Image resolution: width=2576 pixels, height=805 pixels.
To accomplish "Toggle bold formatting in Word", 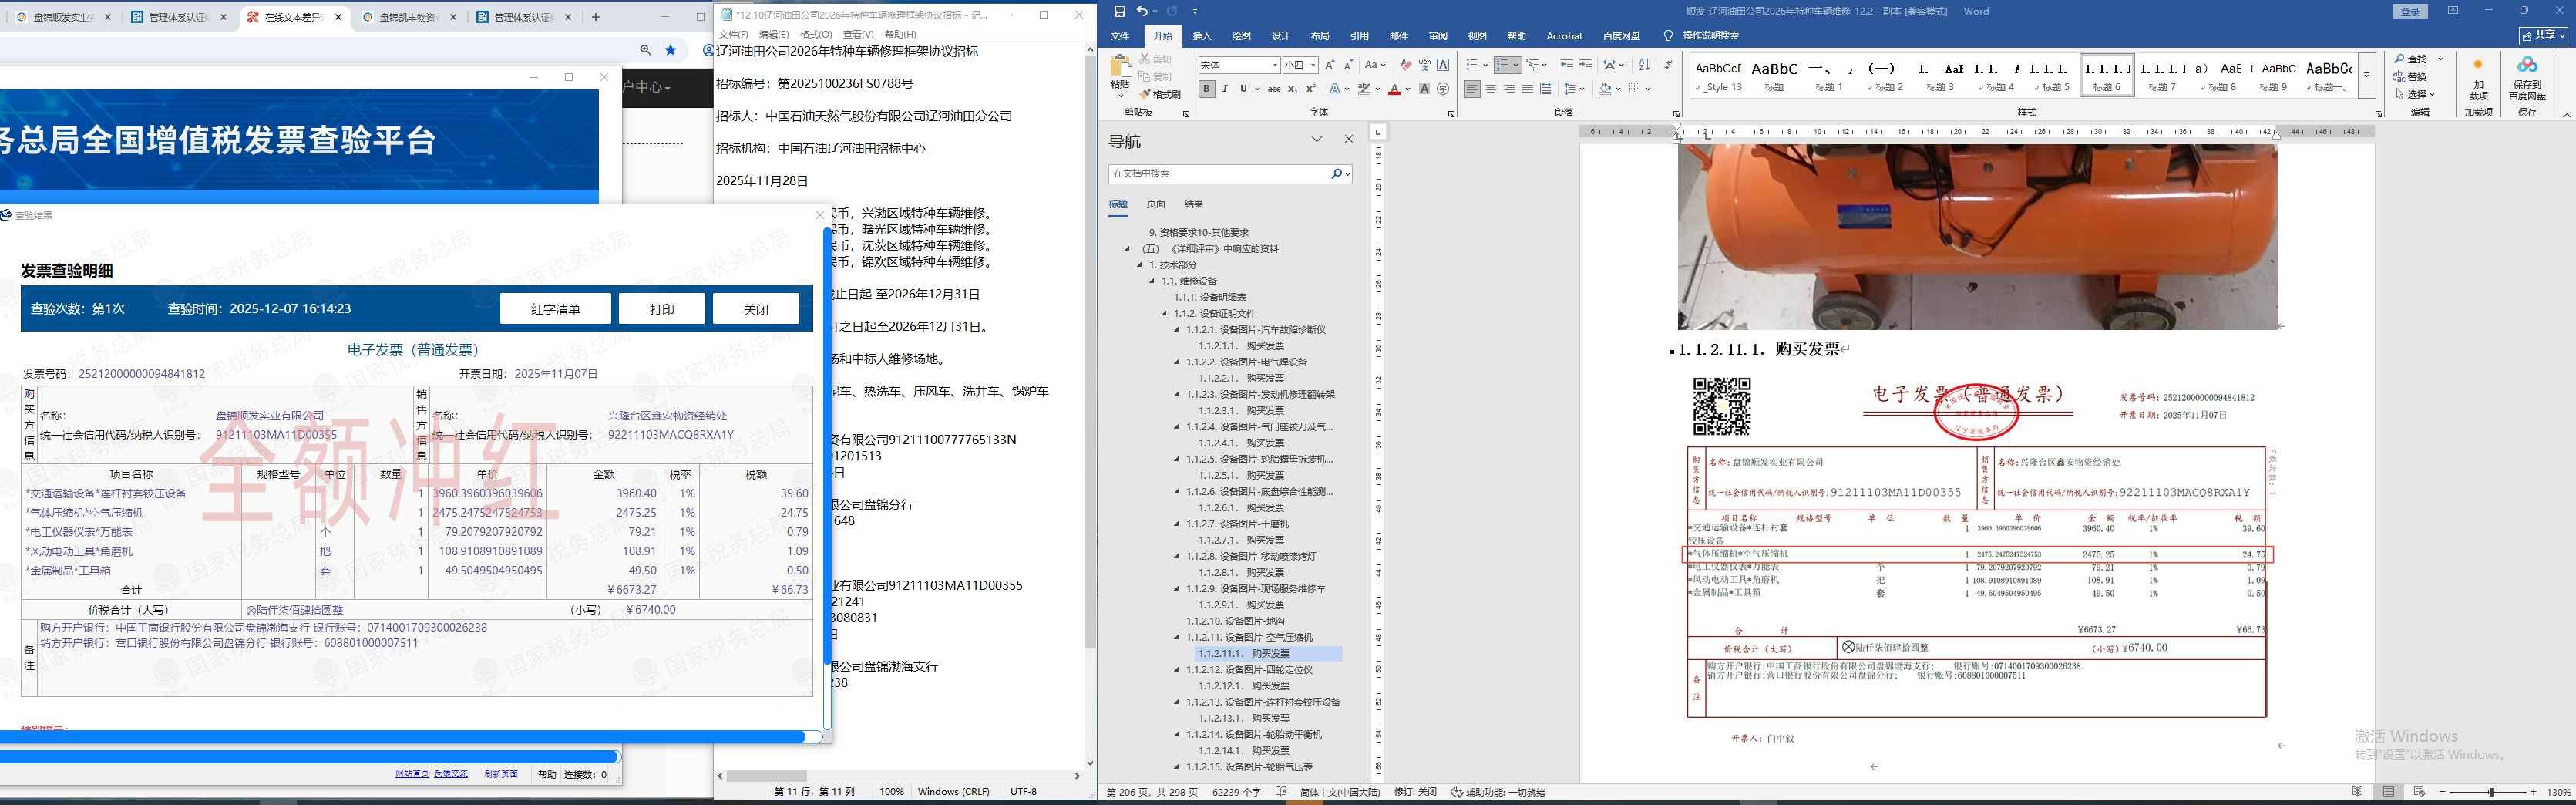I will click(x=1207, y=89).
